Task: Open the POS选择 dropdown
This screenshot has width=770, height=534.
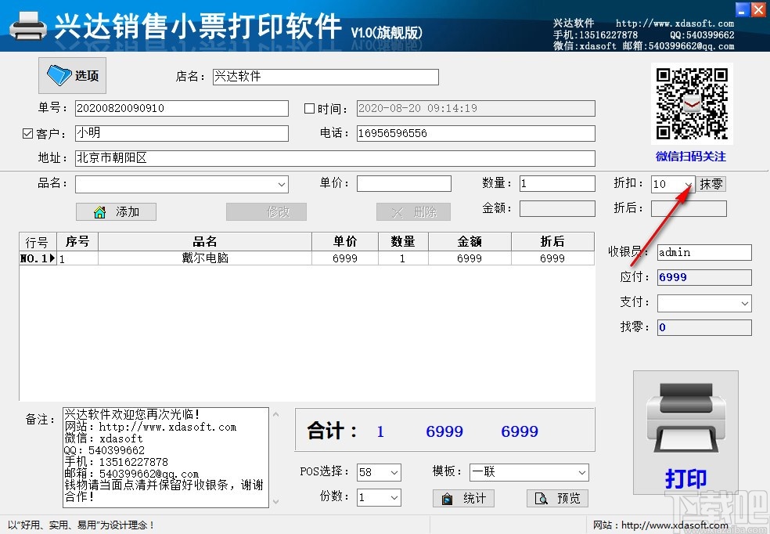Action: pos(393,472)
